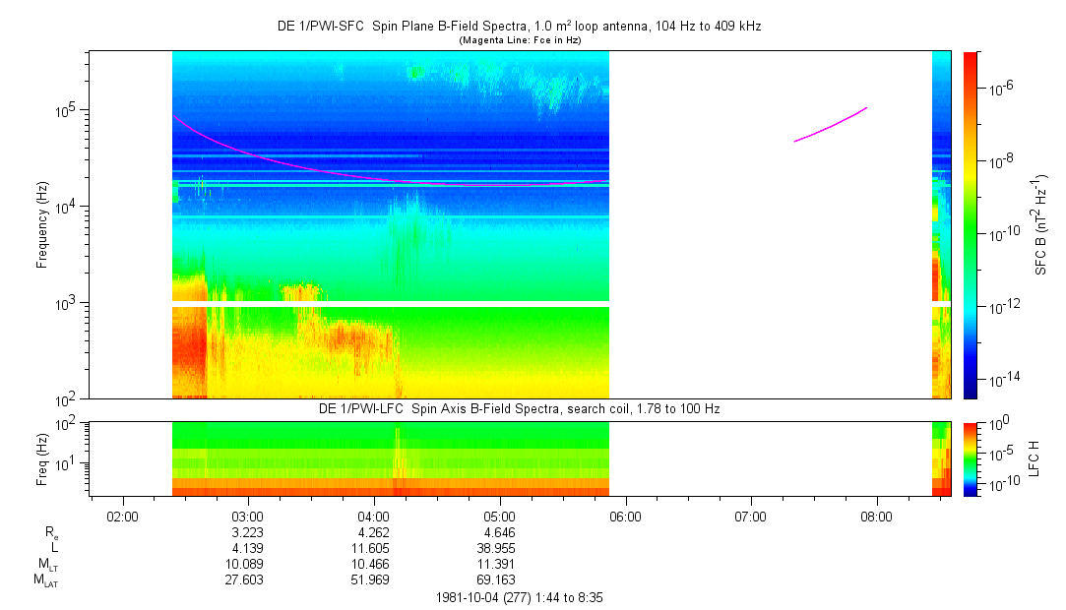Click the 07:00 time axis label

coord(751,516)
